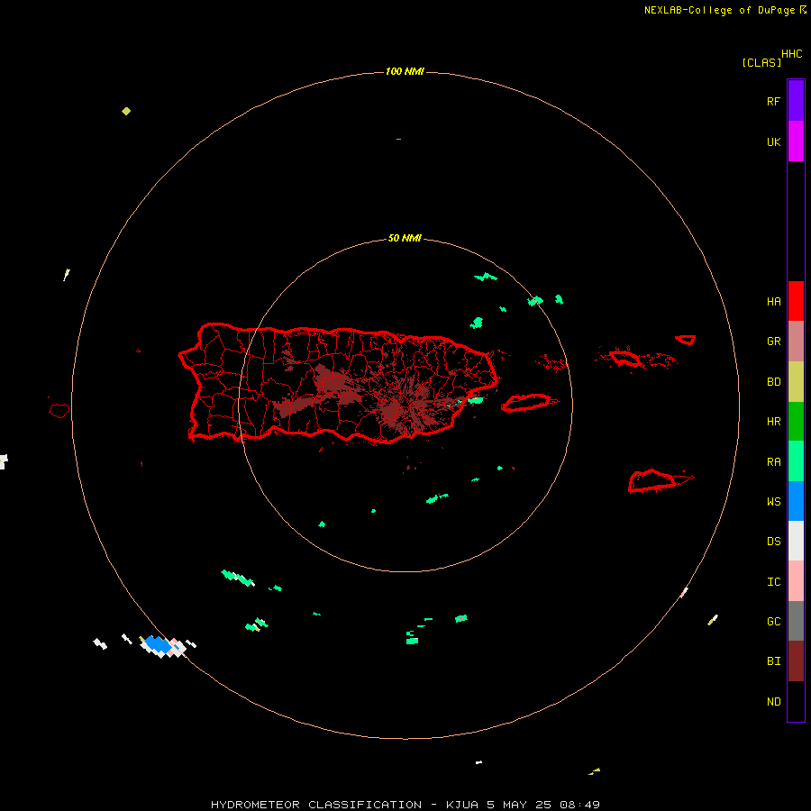Click the 100 NMI range ring label

405,71
